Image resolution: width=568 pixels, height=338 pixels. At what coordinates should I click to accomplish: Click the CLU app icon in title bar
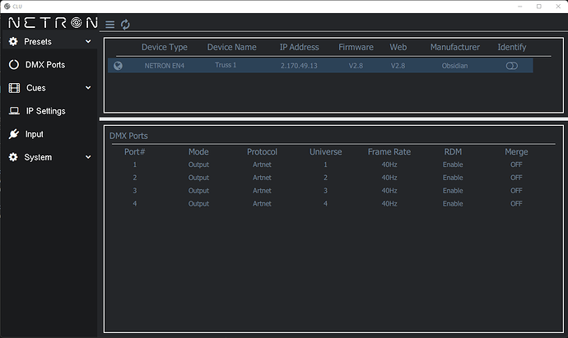7,6
